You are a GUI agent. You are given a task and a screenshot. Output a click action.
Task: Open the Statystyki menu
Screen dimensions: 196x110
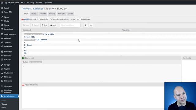(7, 42)
